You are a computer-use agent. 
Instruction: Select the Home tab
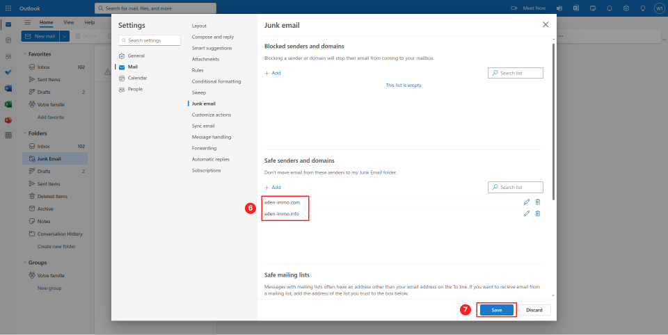(47, 22)
